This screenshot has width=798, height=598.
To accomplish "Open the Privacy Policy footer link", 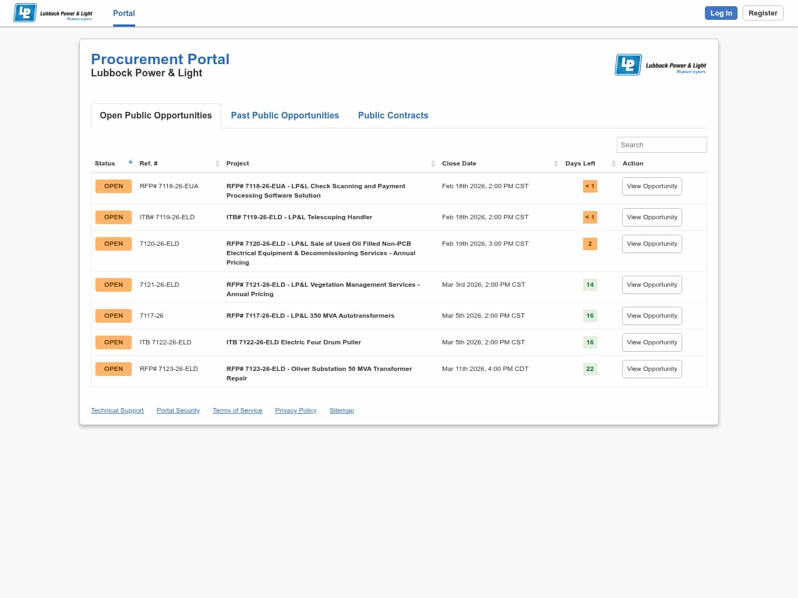I will click(x=295, y=410).
